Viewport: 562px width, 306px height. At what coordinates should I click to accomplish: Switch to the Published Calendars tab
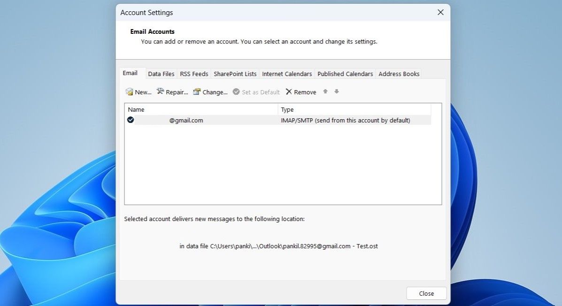tap(345, 74)
